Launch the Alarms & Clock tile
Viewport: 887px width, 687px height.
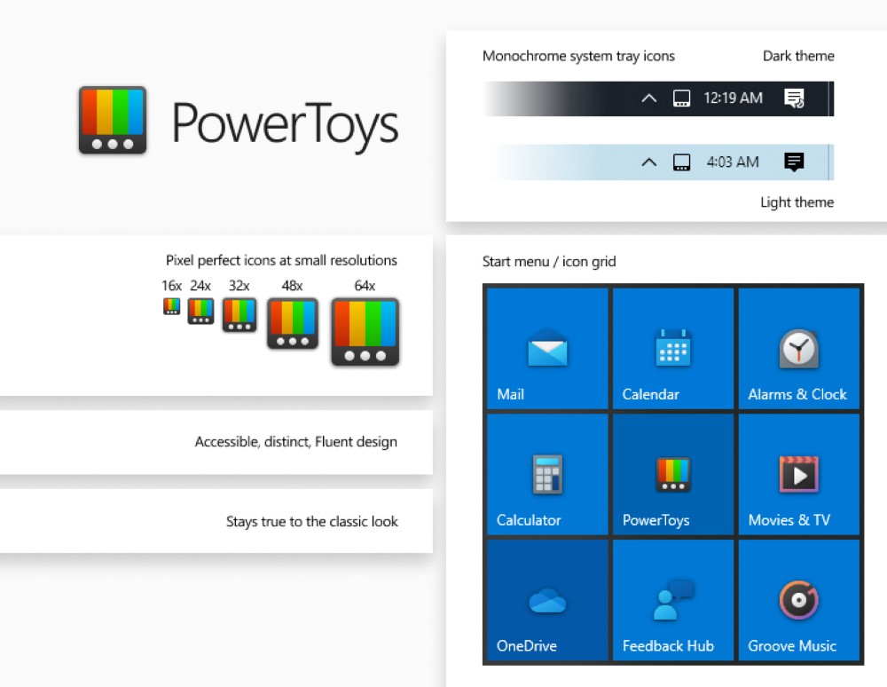799,349
